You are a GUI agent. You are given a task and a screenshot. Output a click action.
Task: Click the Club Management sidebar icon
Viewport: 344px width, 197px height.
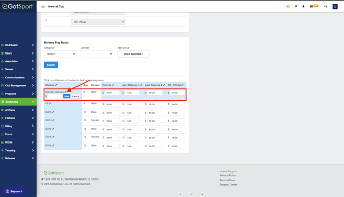point(2,85)
